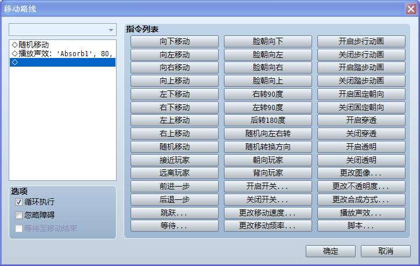Image resolution: width=420 pixels, height=266 pixels.
Task: Add the 背向玩家 command
Action: tap(268, 173)
